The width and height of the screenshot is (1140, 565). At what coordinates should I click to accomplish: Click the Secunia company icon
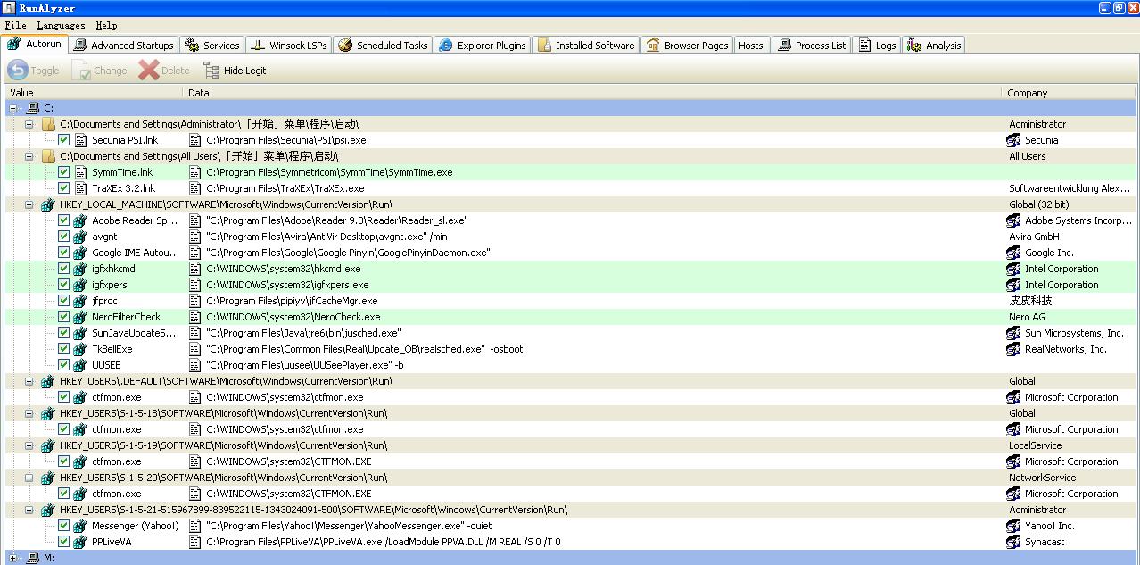click(1013, 140)
